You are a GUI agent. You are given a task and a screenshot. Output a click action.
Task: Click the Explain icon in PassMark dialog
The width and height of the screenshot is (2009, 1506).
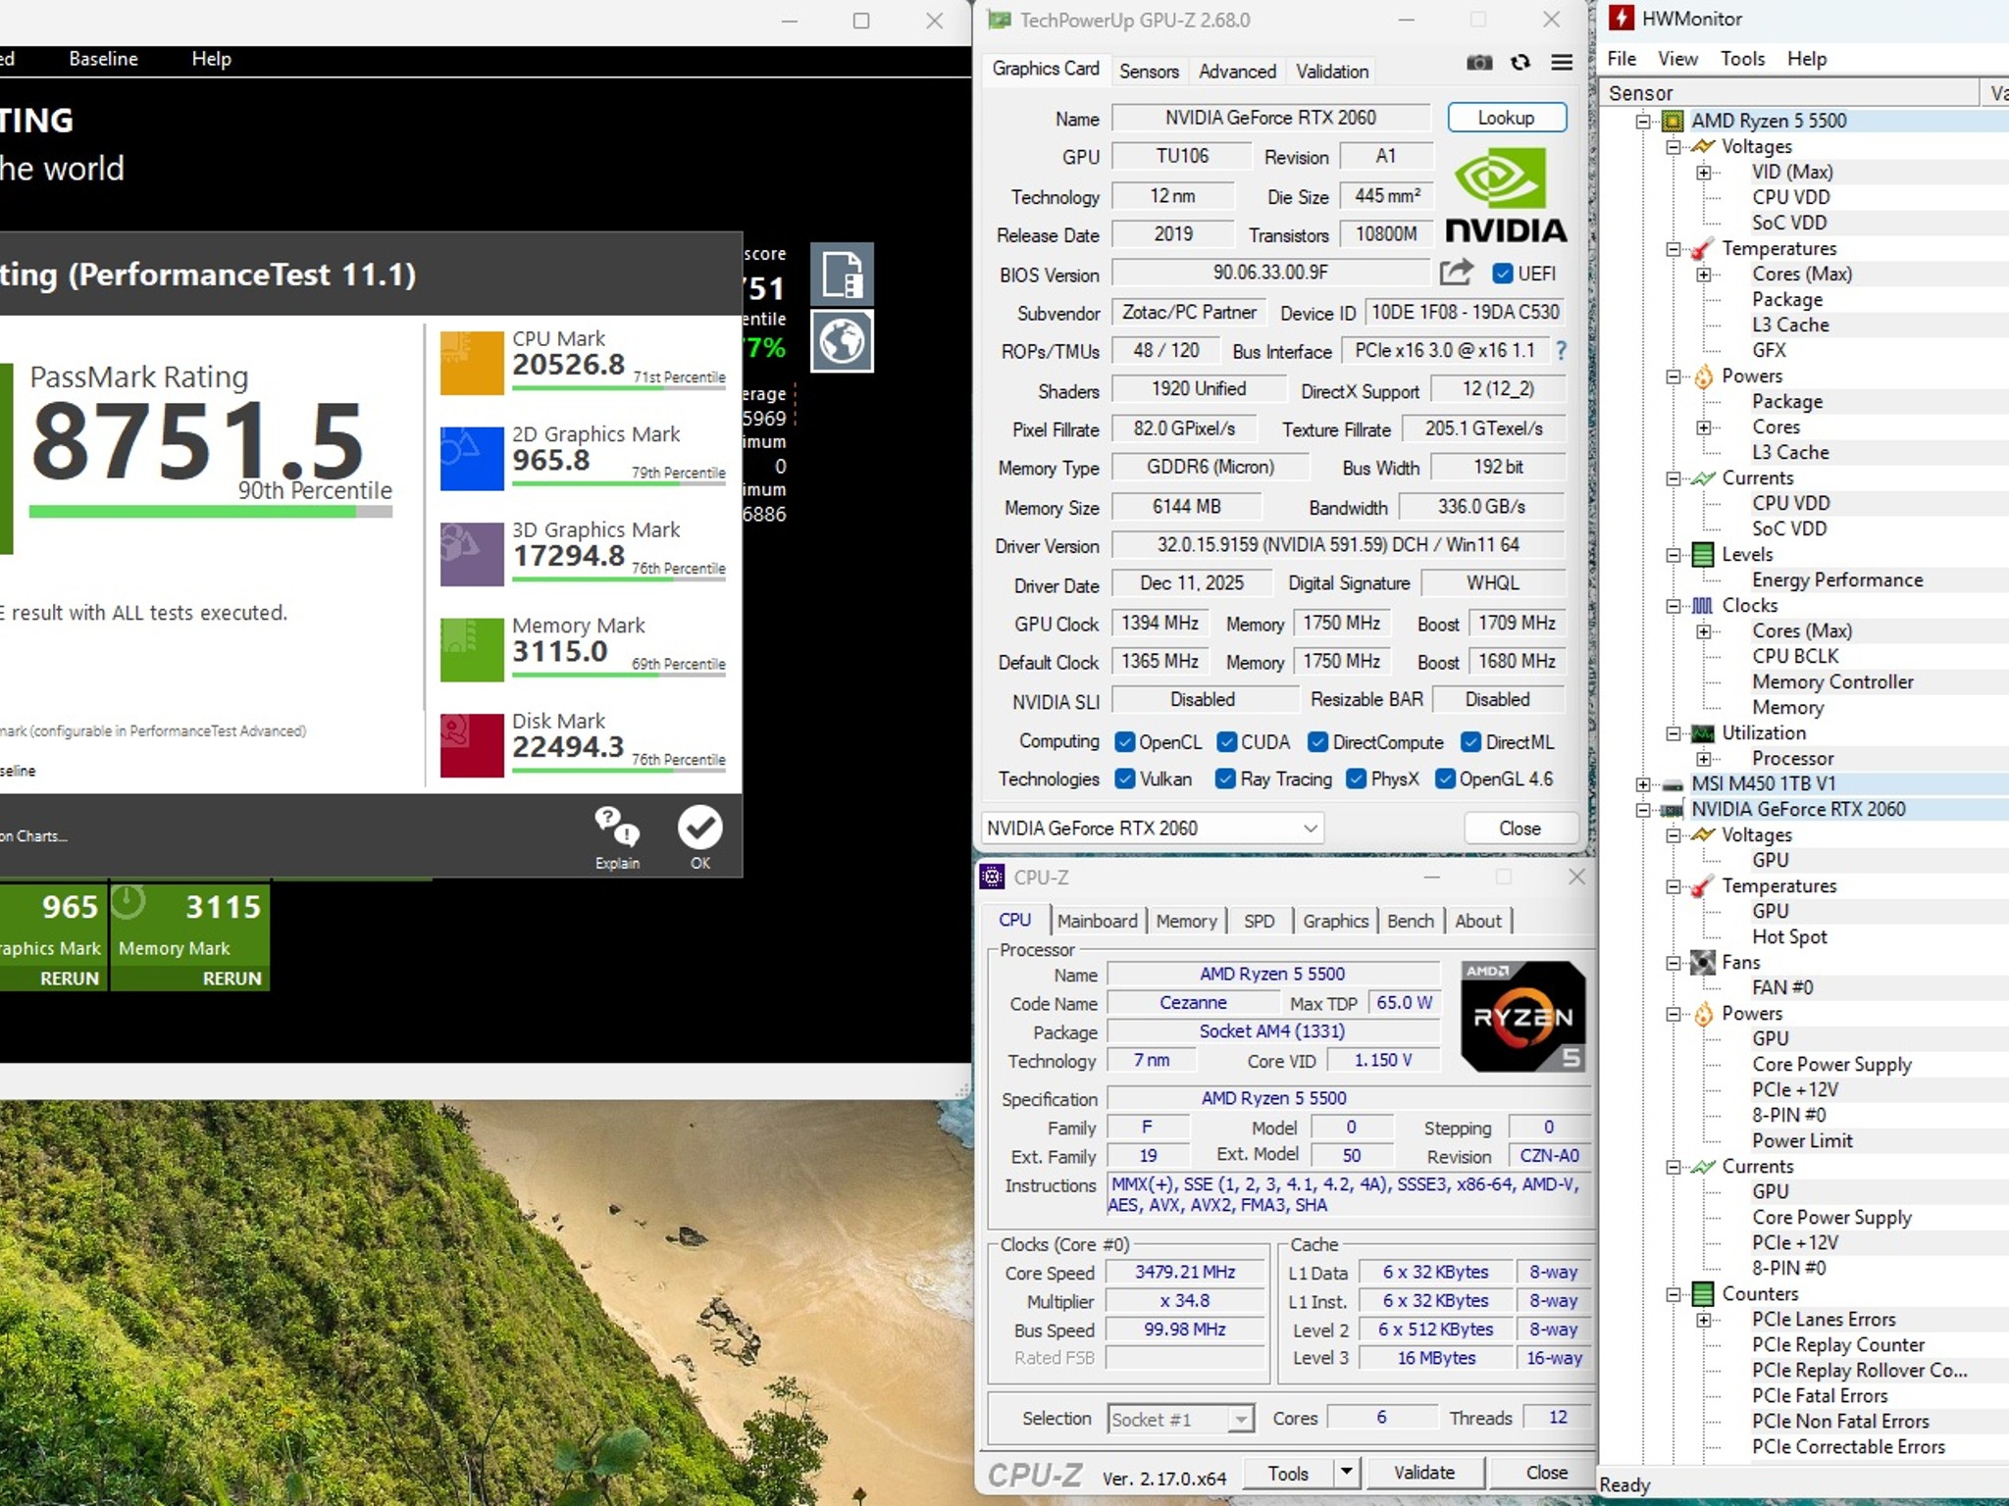617,827
